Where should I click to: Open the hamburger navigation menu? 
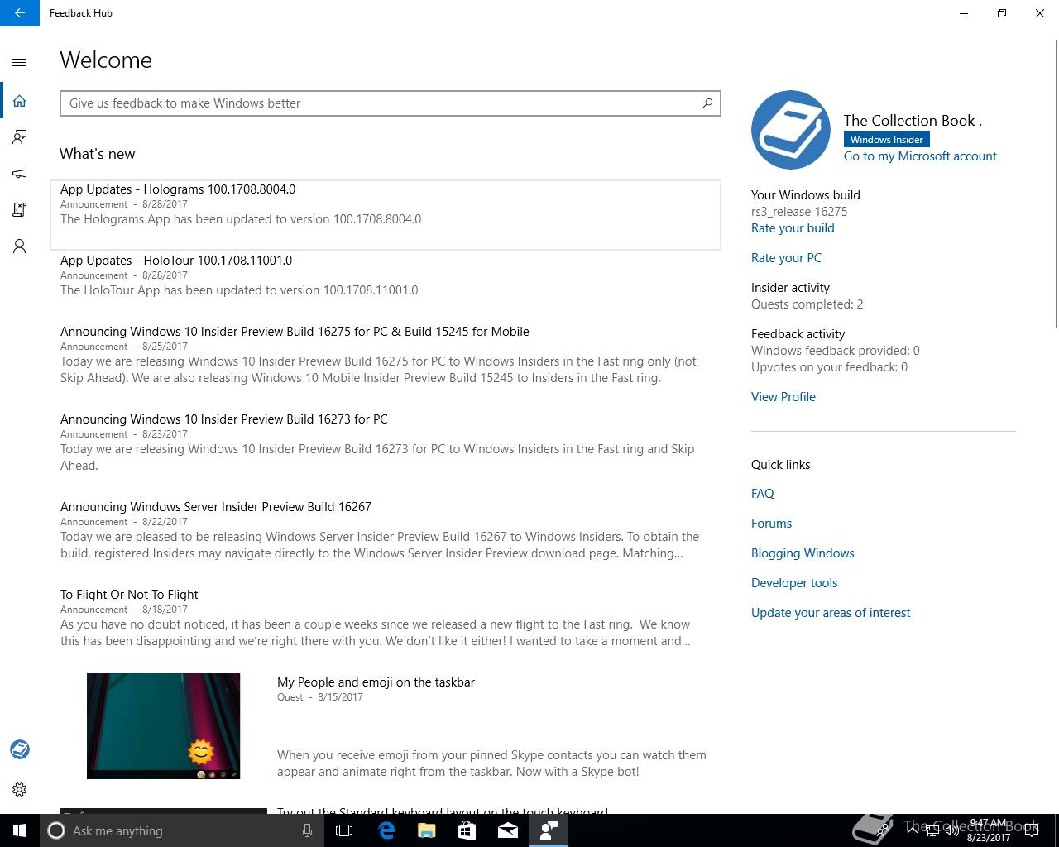point(20,62)
